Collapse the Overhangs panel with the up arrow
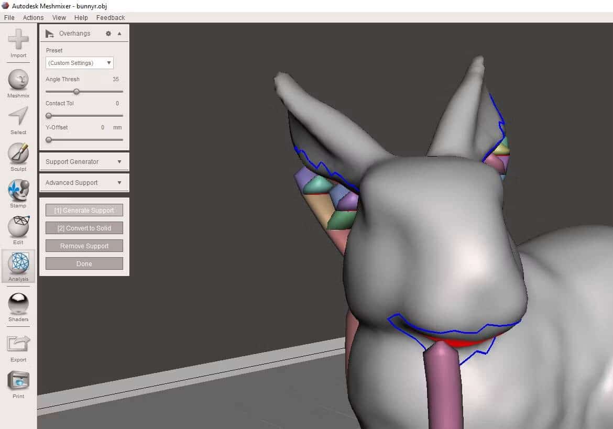613x429 pixels. point(119,34)
